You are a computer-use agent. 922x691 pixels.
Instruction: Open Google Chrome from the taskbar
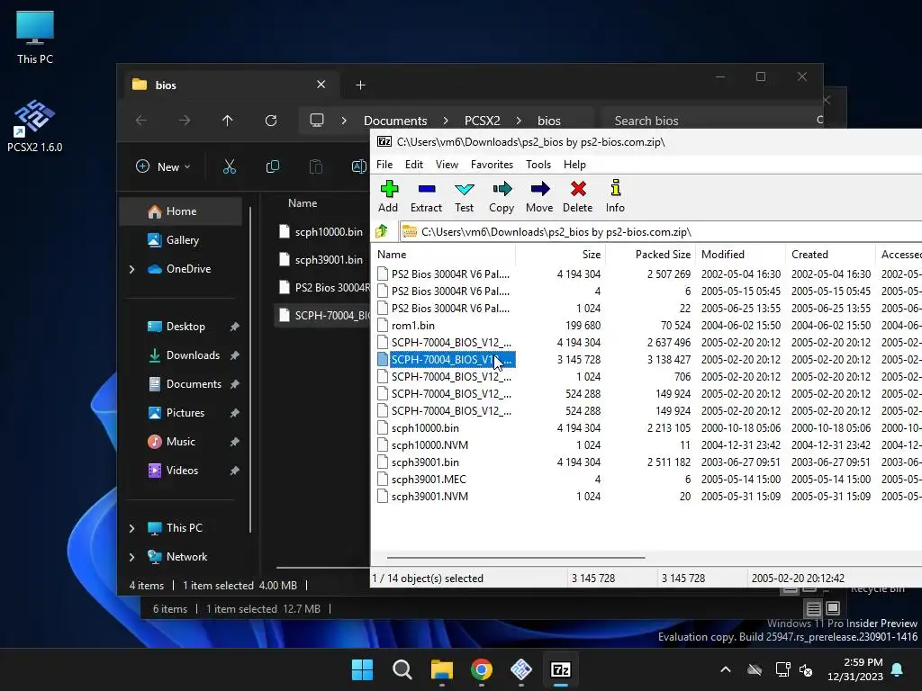coord(482,669)
